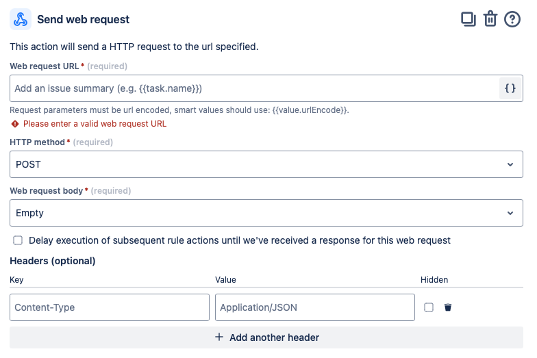Click the Content-Type key field
537x358 pixels.
tap(110, 307)
